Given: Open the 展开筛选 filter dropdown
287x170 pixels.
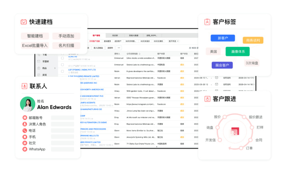Looking at the screenshot, I should click(174, 41).
